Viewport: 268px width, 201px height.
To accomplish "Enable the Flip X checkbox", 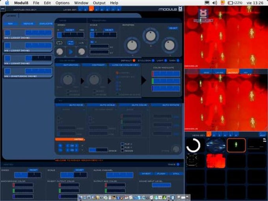I will pos(123,144).
